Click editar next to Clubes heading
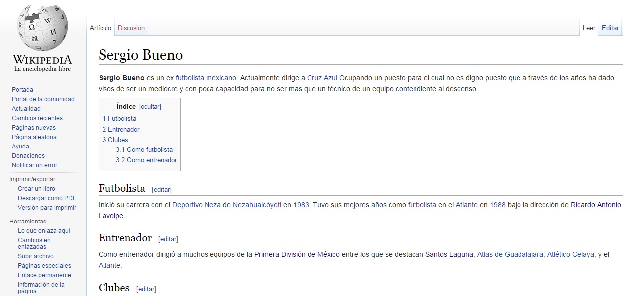The image size is (623, 296). click(x=146, y=289)
